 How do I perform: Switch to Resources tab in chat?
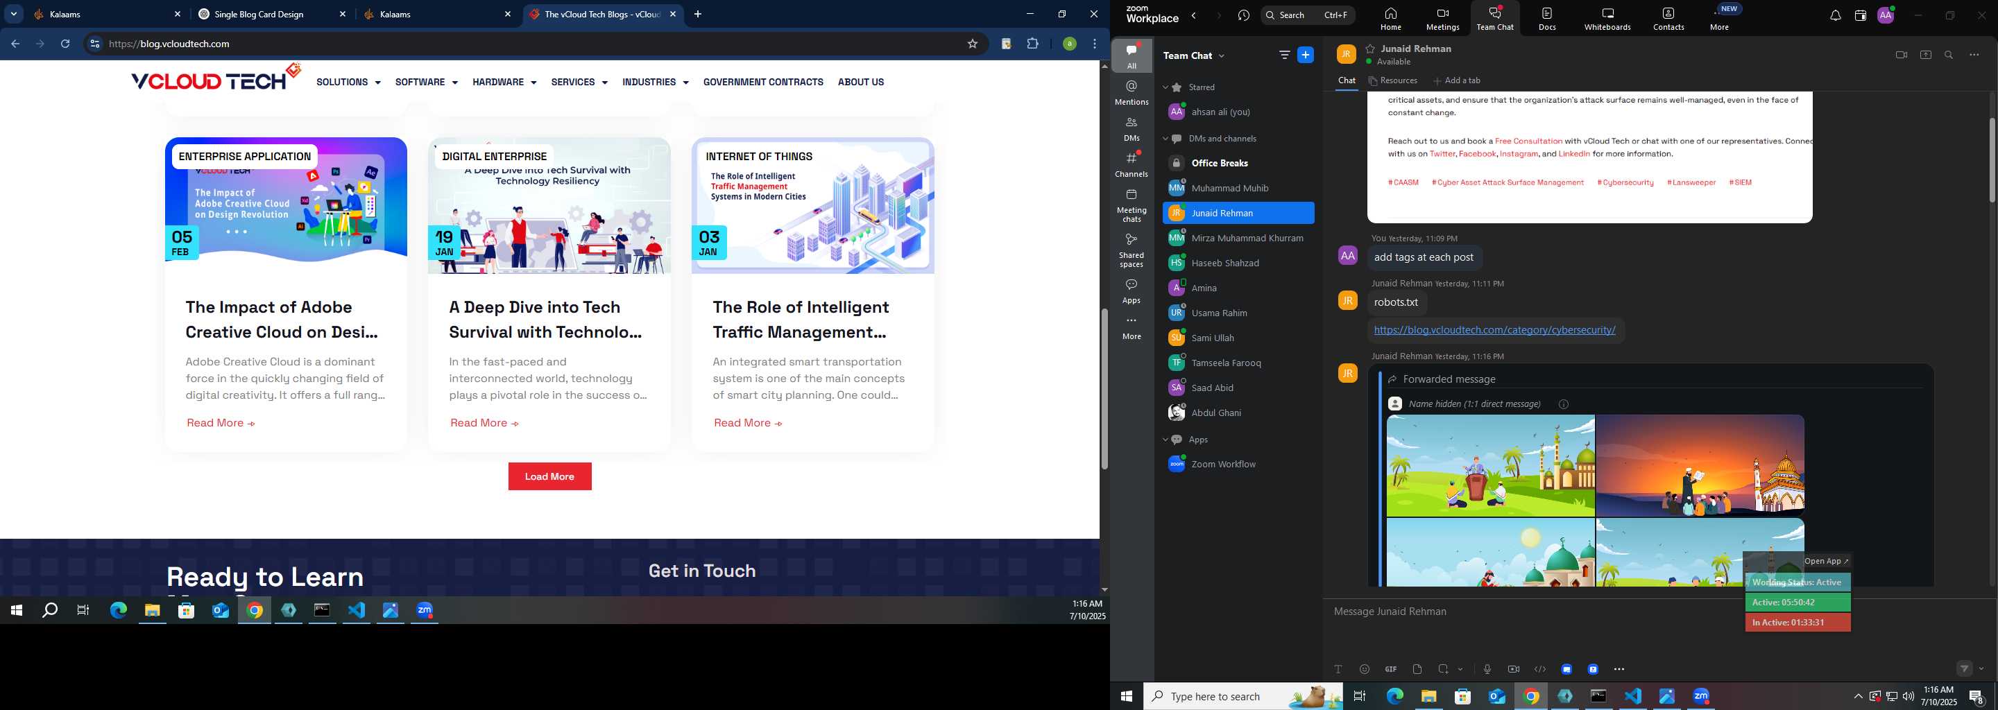1394,80
